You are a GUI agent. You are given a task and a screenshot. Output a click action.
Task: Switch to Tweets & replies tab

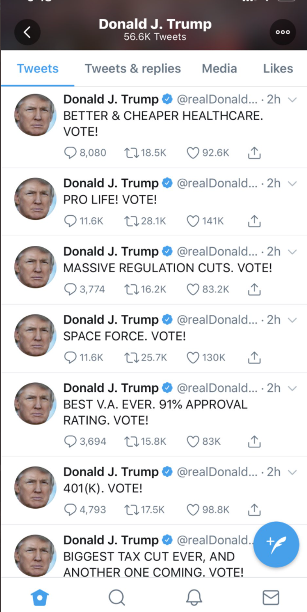[133, 68]
